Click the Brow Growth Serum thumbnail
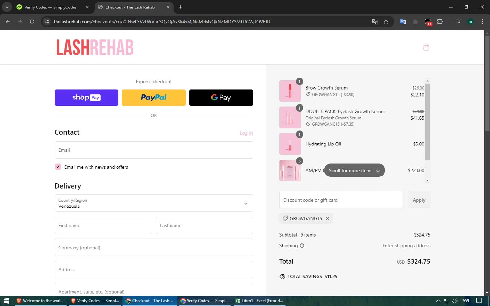This screenshot has height=306, width=490. 290,91
